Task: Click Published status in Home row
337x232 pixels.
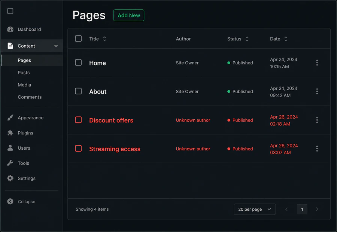Action: click(x=240, y=63)
